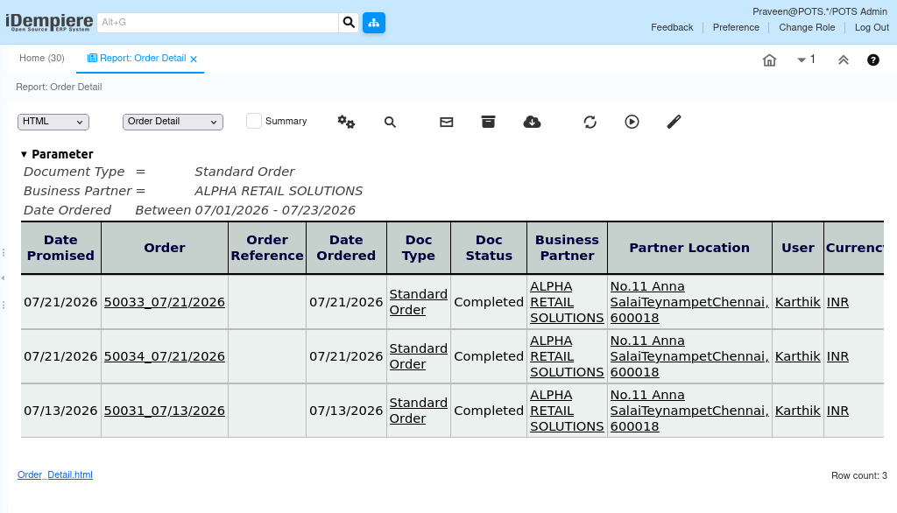Click Feedback in the top menu
This screenshot has width=897, height=513.
pyautogui.click(x=672, y=27)
